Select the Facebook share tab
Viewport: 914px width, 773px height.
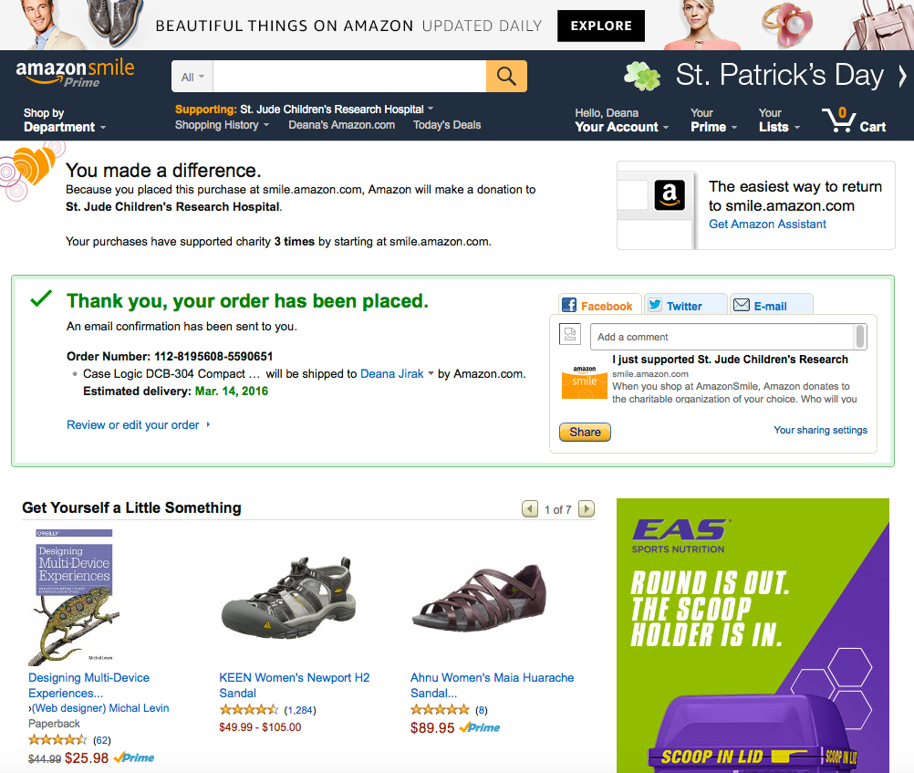click(x=597, y=306)
